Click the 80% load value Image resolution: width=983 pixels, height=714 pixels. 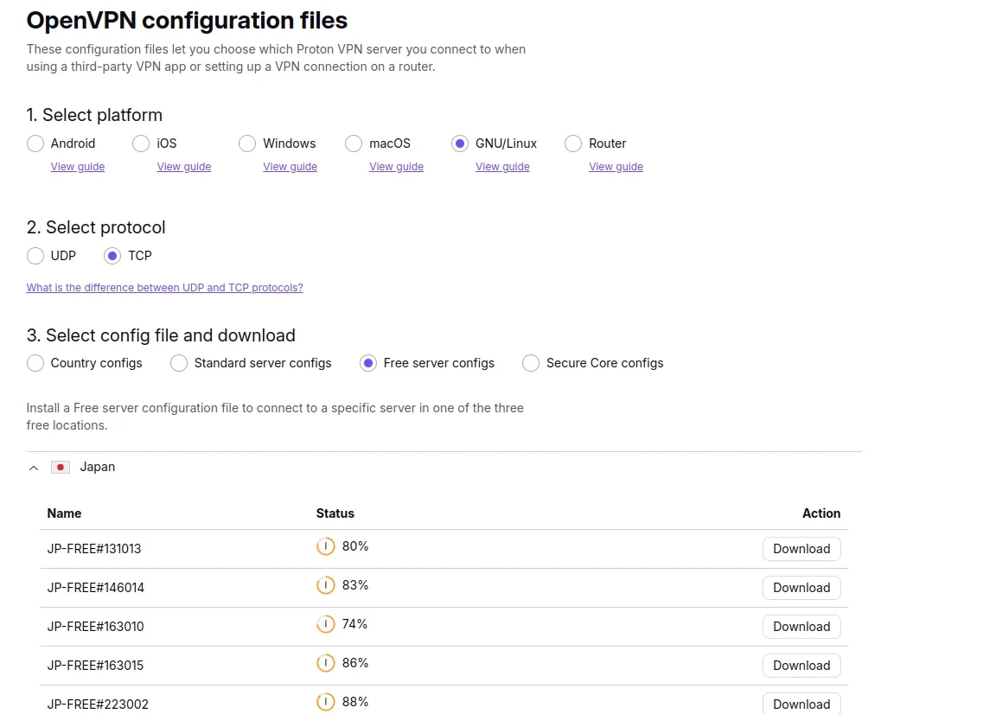point(355,546)
